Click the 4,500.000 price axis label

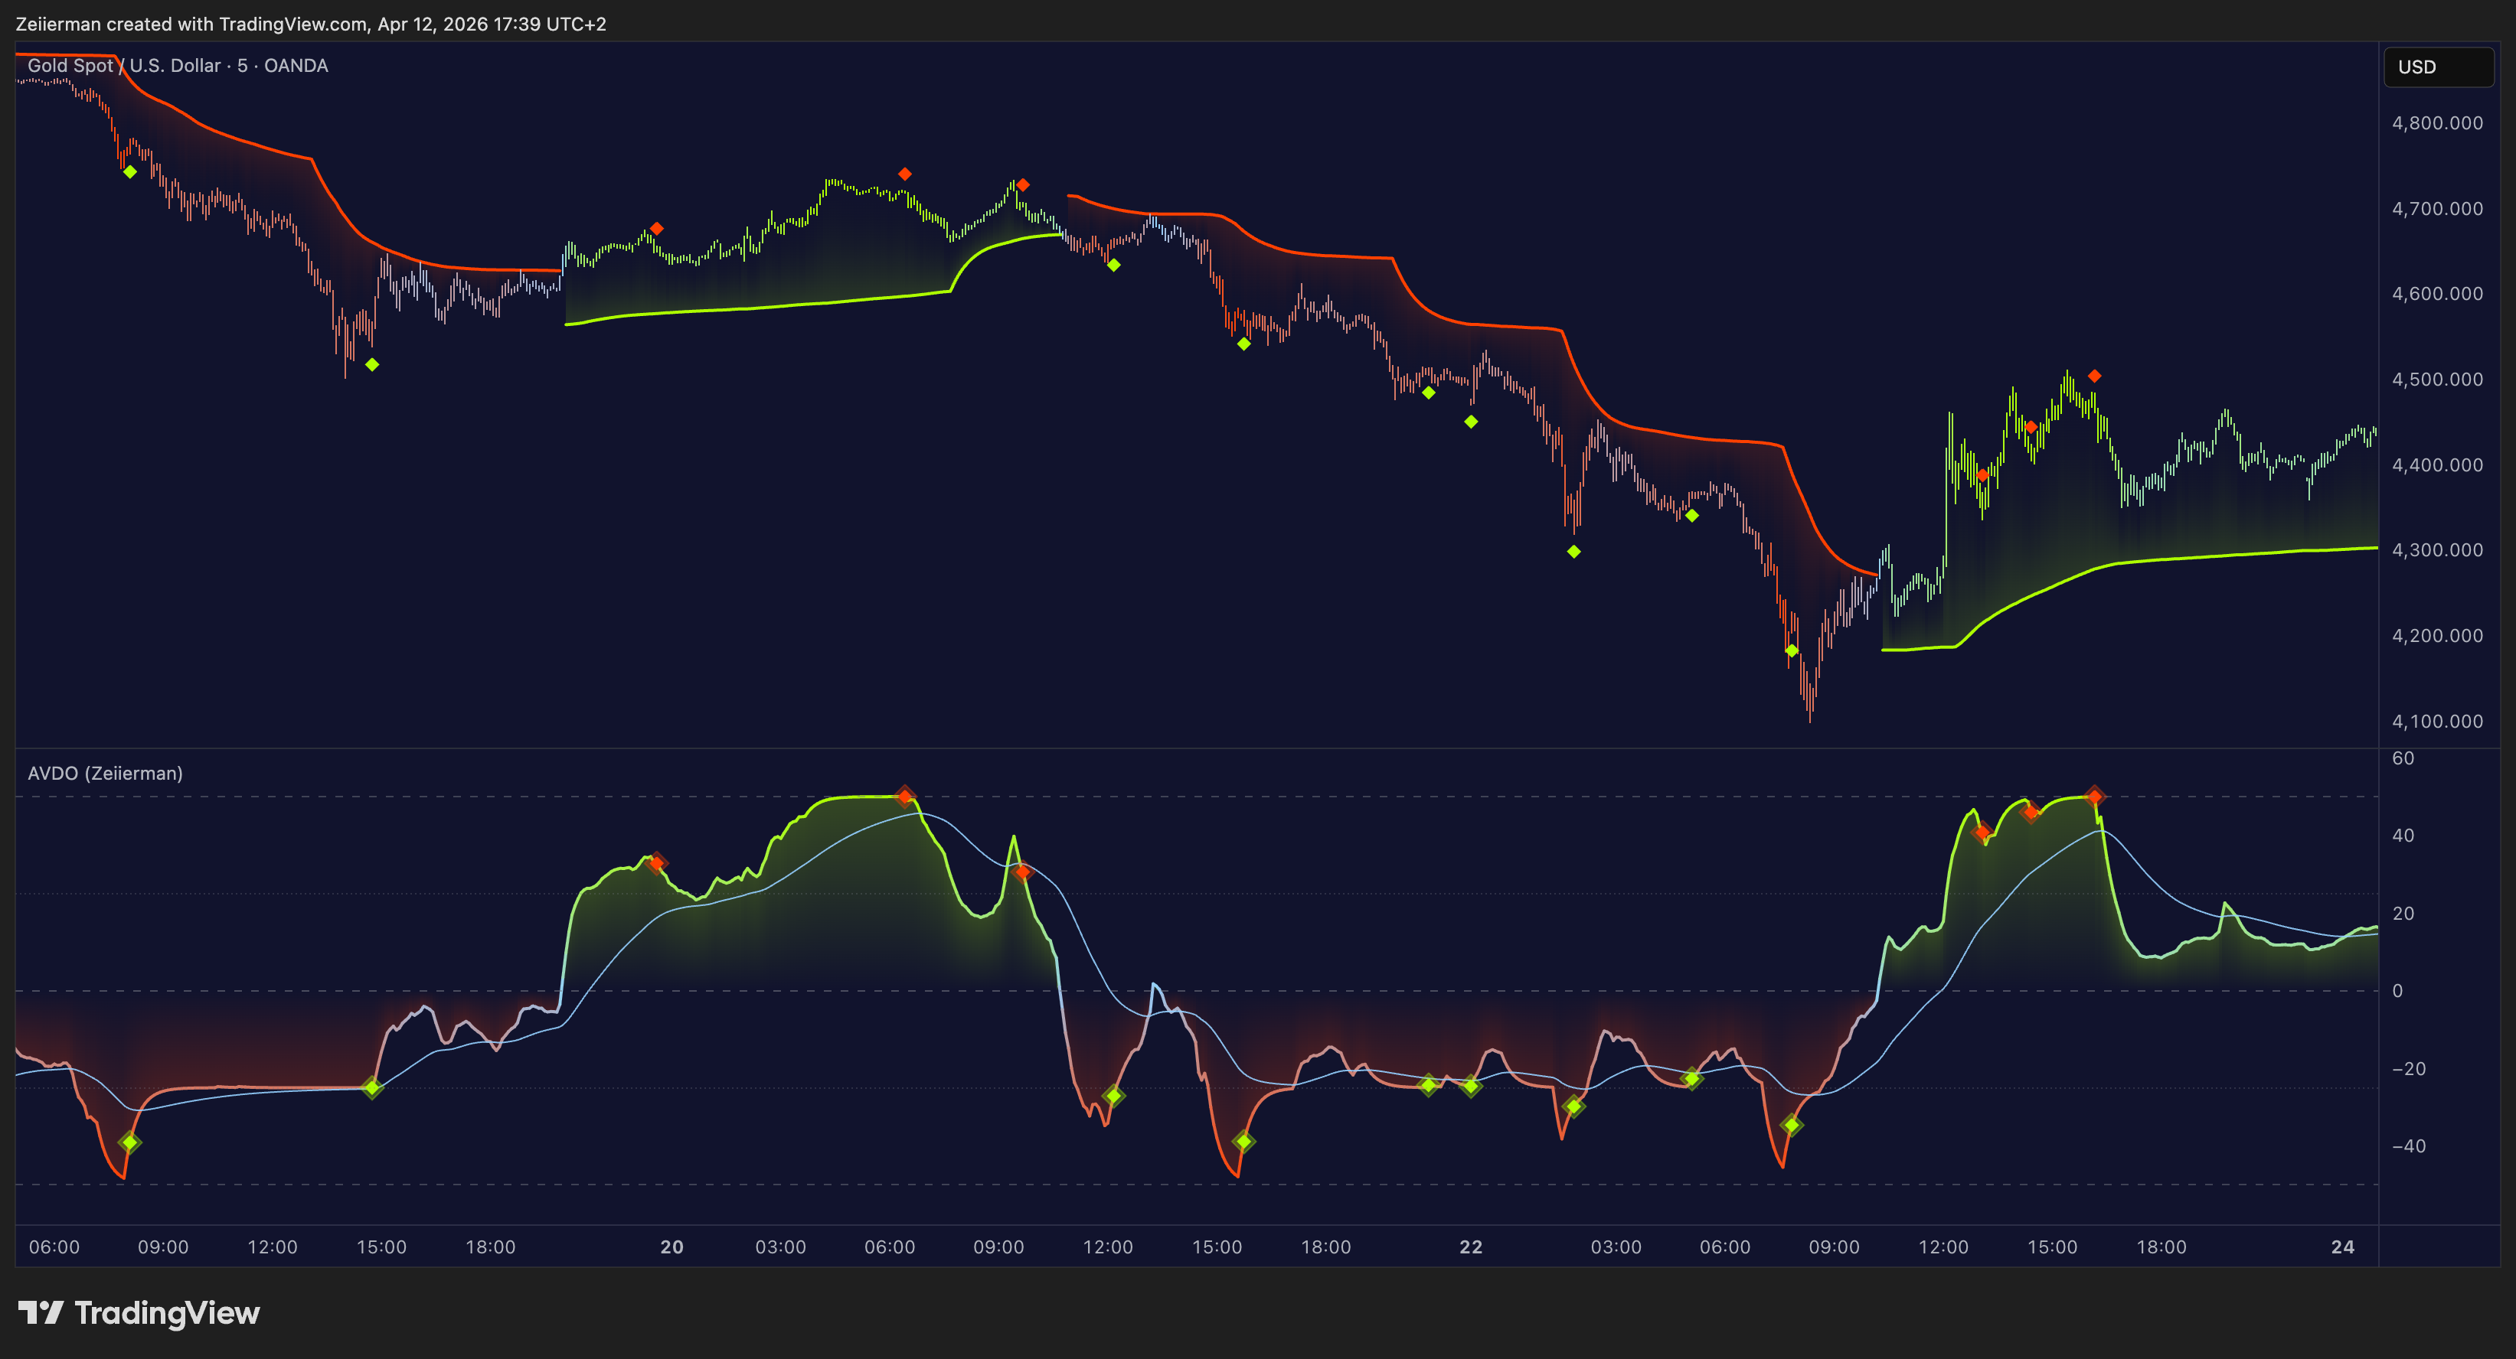tap(2437, 380)
